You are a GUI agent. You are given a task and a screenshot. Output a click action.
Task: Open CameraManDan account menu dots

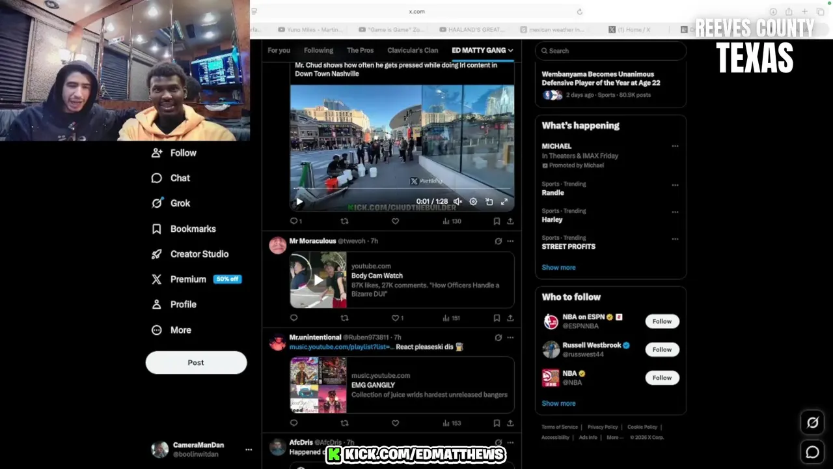pos(248,449)
